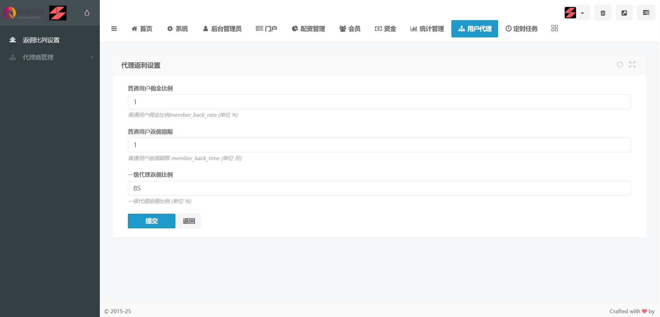The height and width of the screenshot is (317, 660).
Task: Click the trash can icon button
Action: point(603,13)
